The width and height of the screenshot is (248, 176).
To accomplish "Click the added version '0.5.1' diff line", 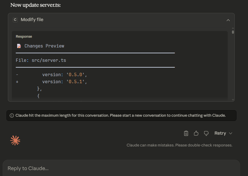I will click(65, 82).
